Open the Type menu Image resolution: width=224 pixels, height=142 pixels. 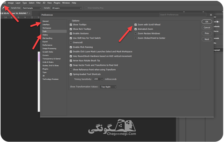tap(25, 3)
